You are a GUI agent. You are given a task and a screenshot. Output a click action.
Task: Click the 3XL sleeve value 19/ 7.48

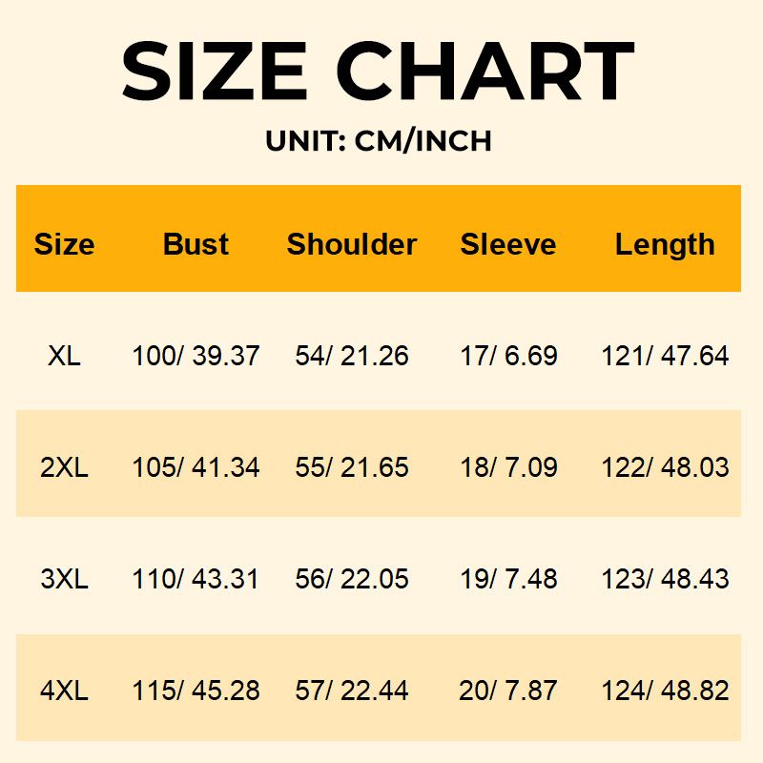click(x=508, y=579)
